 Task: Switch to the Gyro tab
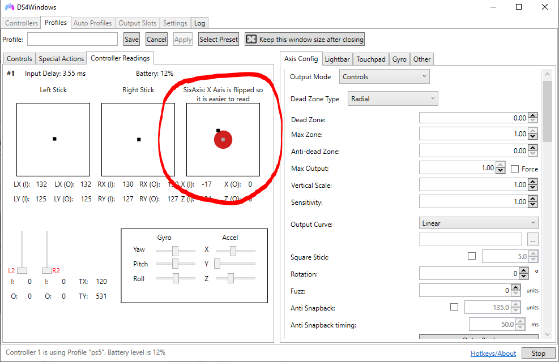(x=399, y=59)
